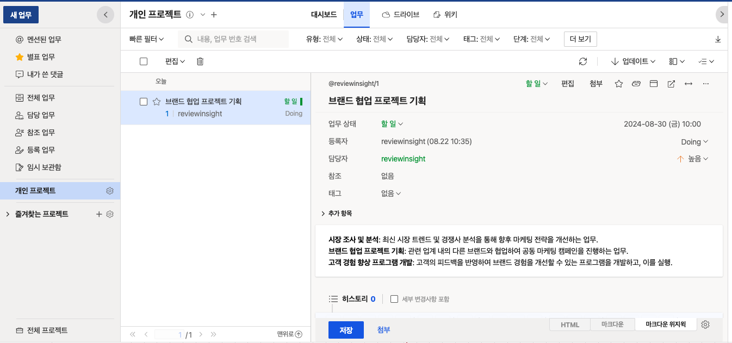The height and width of the screenshot is (343, 732).
Task: Toggle the select-all checkbox in toolbar
Action: coord(144,61)
